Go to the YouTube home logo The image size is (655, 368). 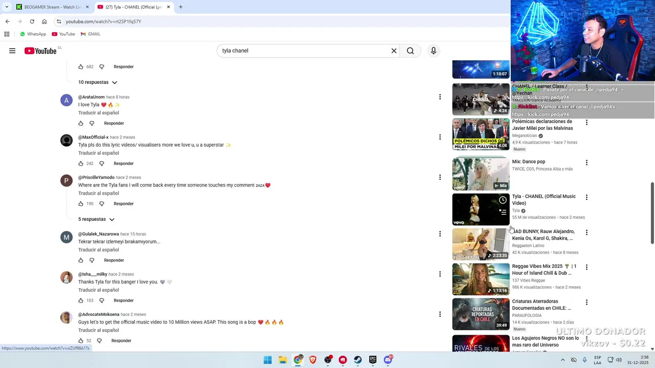coord(40,51)
